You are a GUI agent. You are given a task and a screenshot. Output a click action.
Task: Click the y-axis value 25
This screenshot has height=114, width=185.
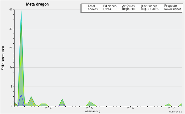pos(11,48)
